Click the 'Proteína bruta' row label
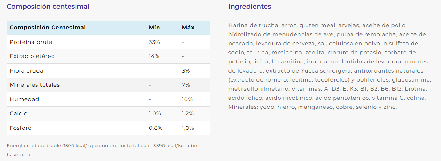 31,42
